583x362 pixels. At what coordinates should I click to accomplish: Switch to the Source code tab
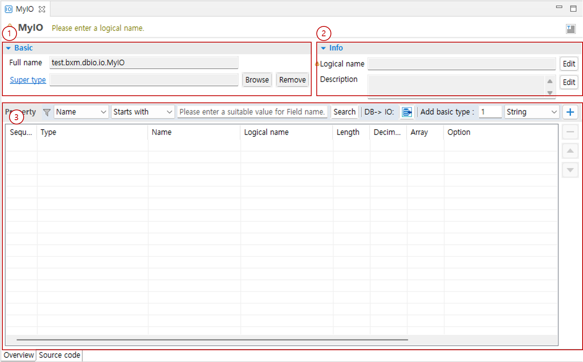[x=59, y=355]
